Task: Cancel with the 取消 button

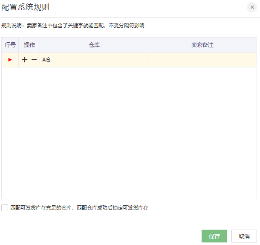Action: 244,236
